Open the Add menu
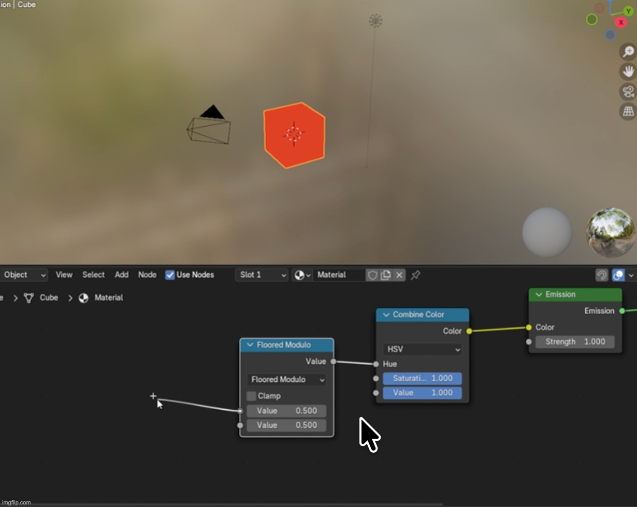The image size is (637, 507). (121, 275)
